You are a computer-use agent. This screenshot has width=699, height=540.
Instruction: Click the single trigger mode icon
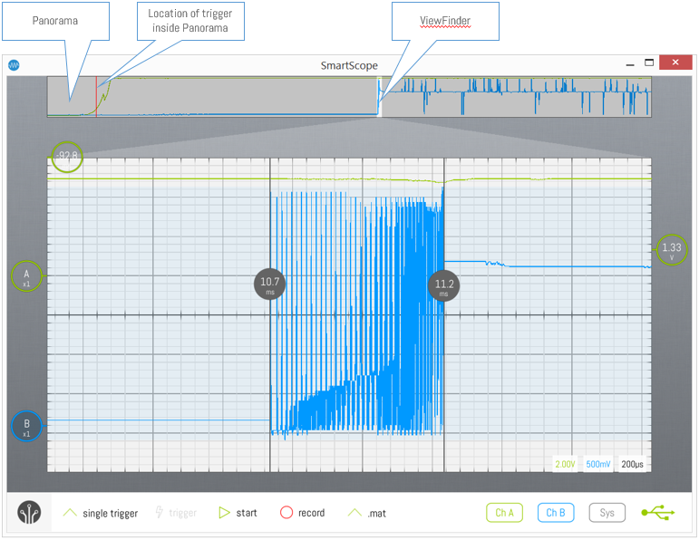(x=70, y=513)
